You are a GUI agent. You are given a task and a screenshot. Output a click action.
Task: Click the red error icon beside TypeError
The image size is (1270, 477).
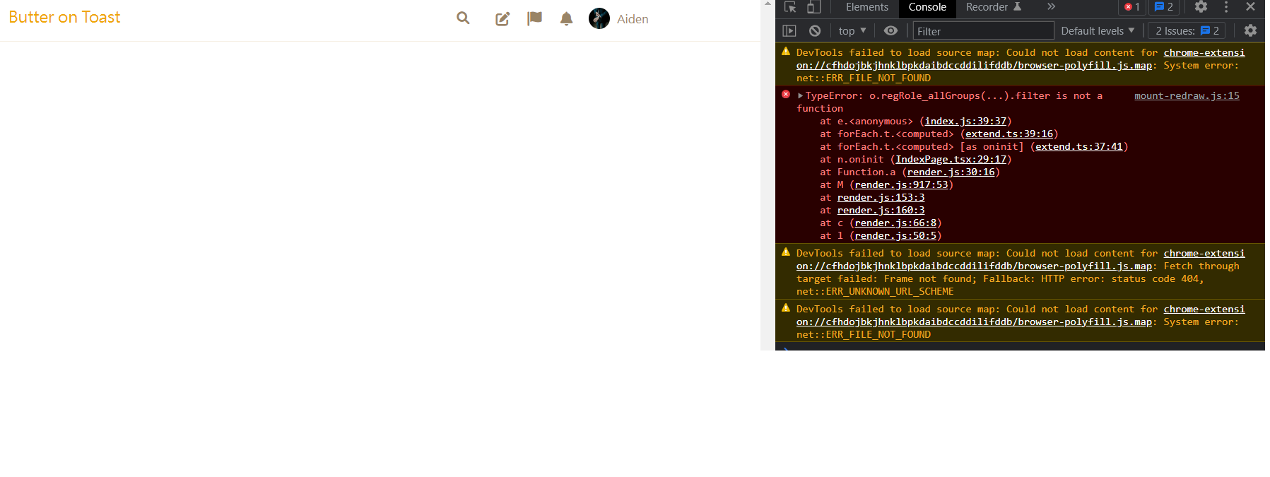(786, 95)
